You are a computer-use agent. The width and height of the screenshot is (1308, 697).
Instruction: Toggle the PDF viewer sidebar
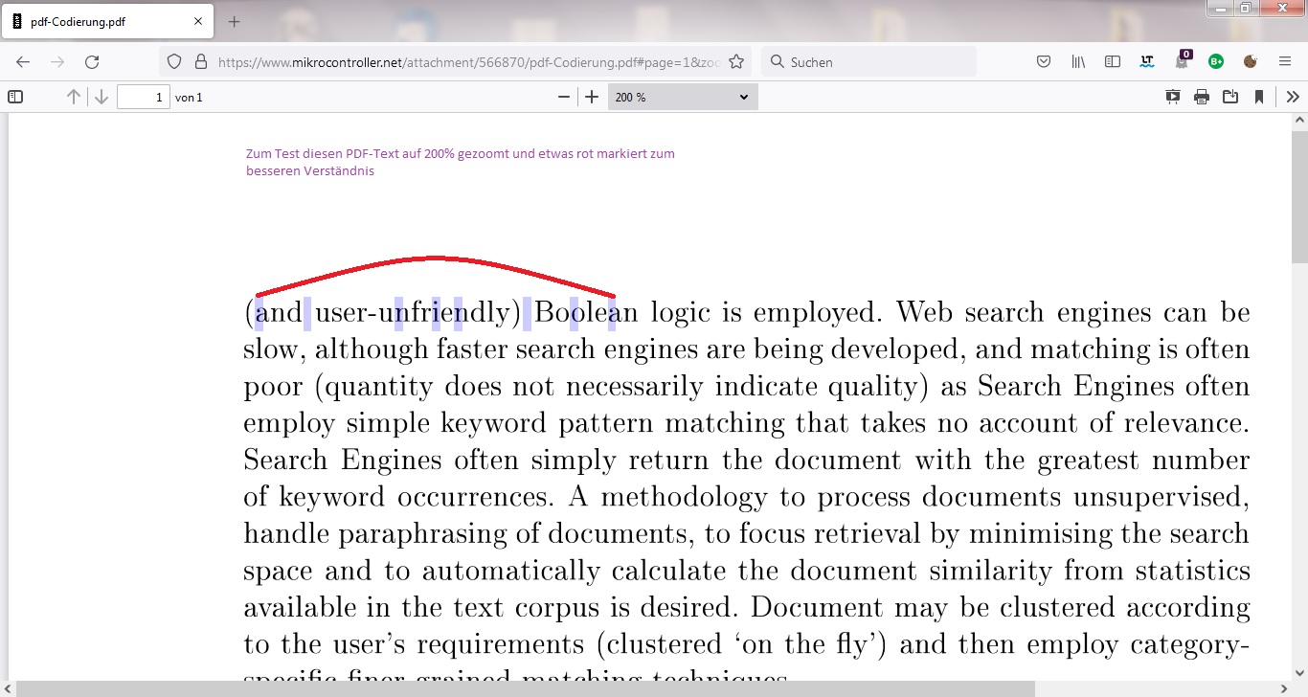(x=15, y=97)
